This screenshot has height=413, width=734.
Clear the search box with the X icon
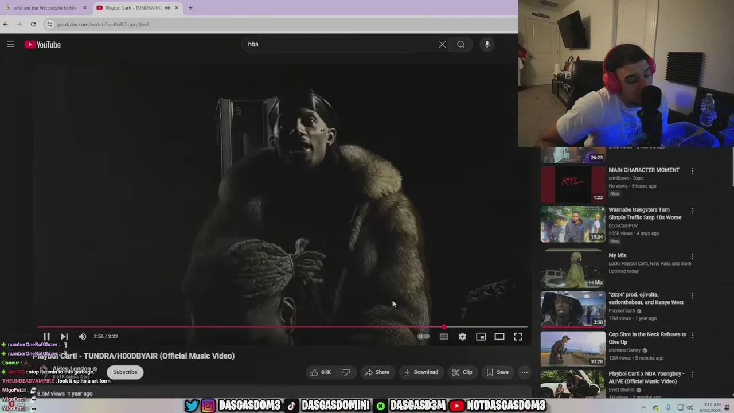(x=442, y=44)
